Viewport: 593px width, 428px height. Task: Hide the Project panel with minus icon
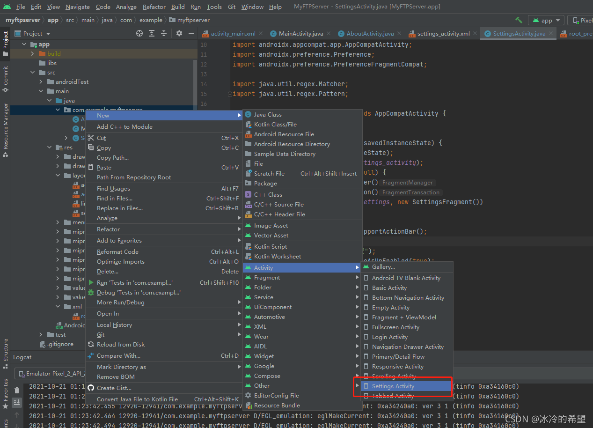[191, 33]
